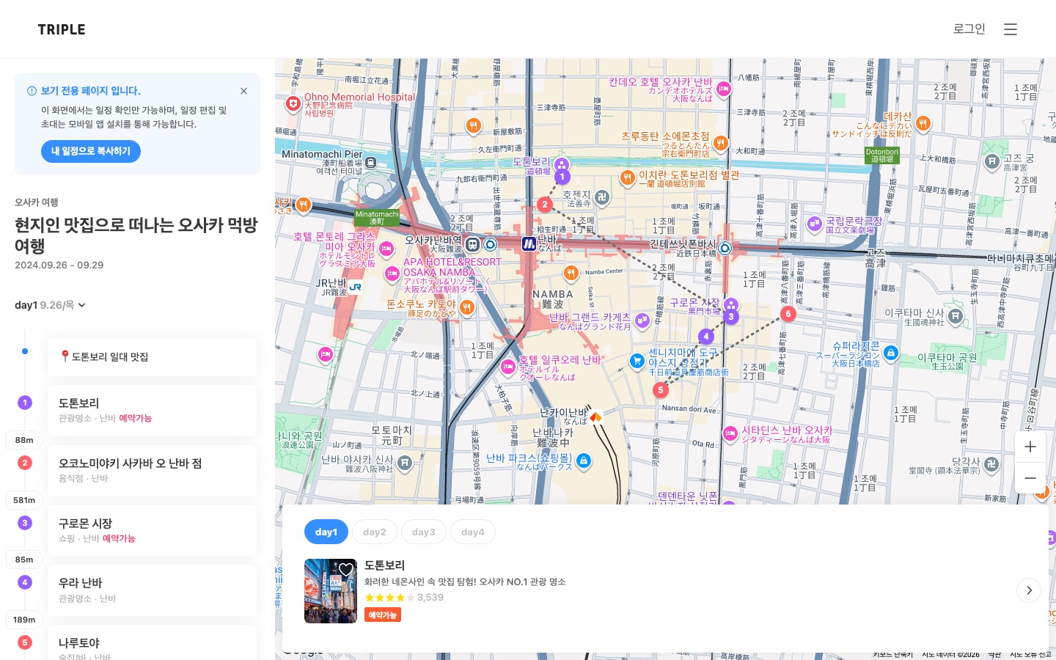
Task: Switch to the day1 tab
Action: 326,532
